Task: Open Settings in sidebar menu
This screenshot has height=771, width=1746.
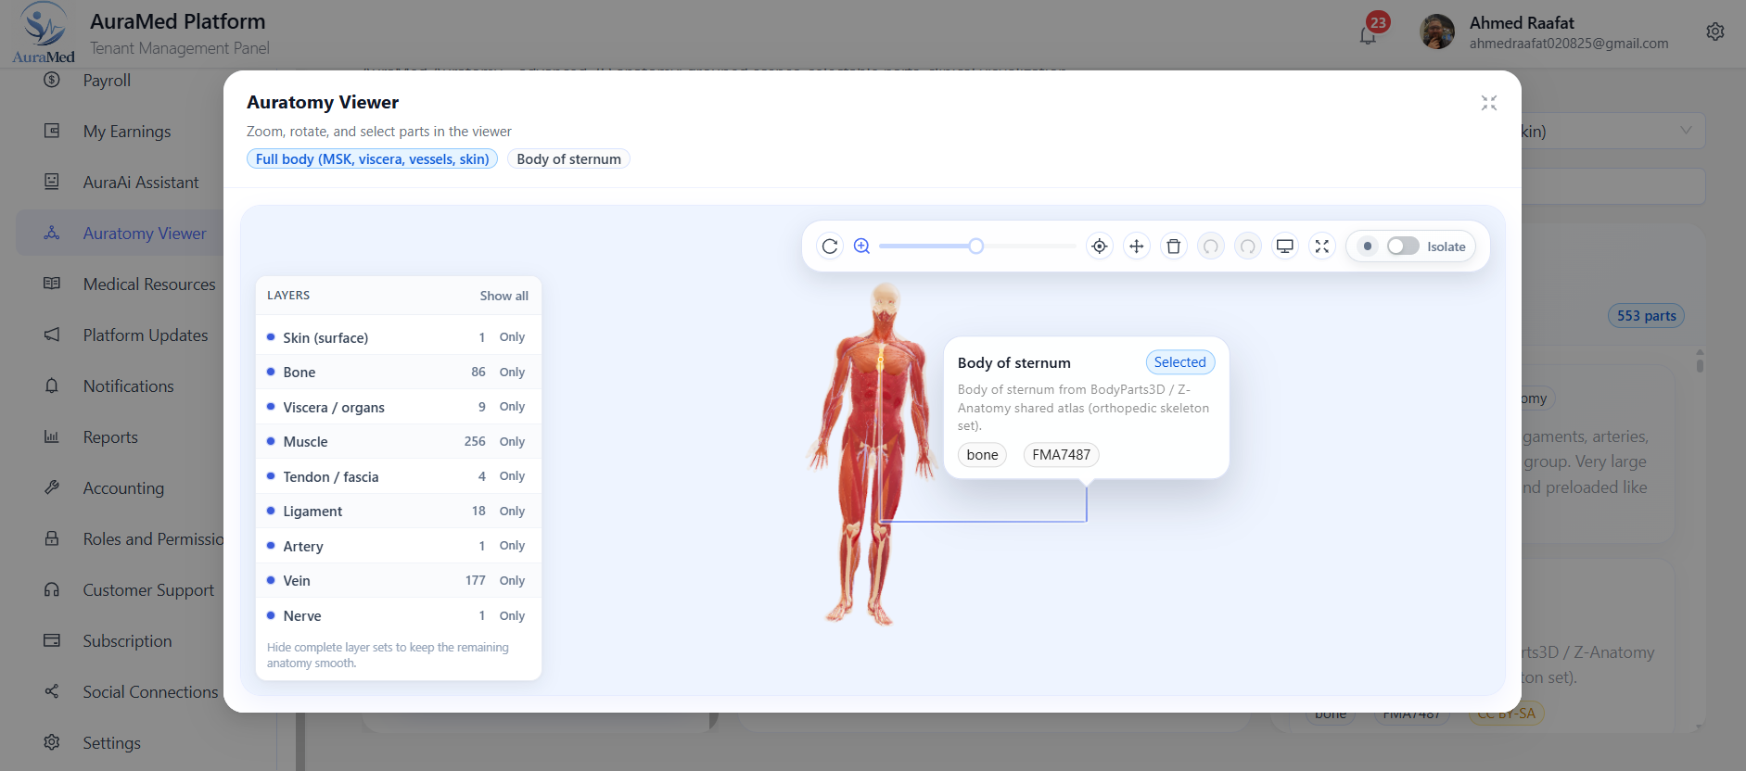Action: [111, 742]
